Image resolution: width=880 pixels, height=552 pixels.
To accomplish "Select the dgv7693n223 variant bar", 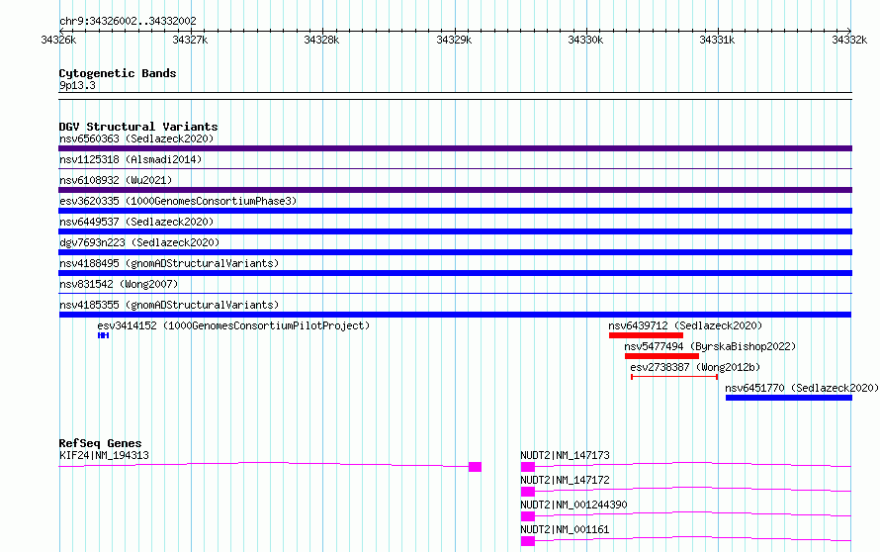I will (x=455, y=252).
